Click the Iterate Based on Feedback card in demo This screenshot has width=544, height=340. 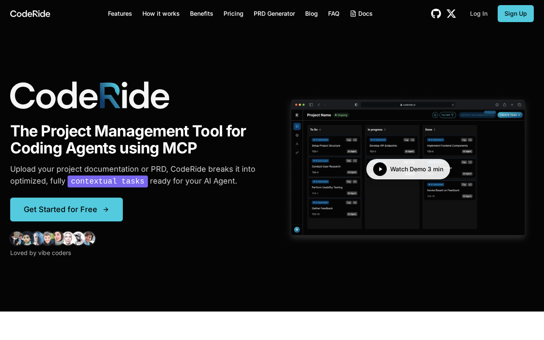point(450,190)
